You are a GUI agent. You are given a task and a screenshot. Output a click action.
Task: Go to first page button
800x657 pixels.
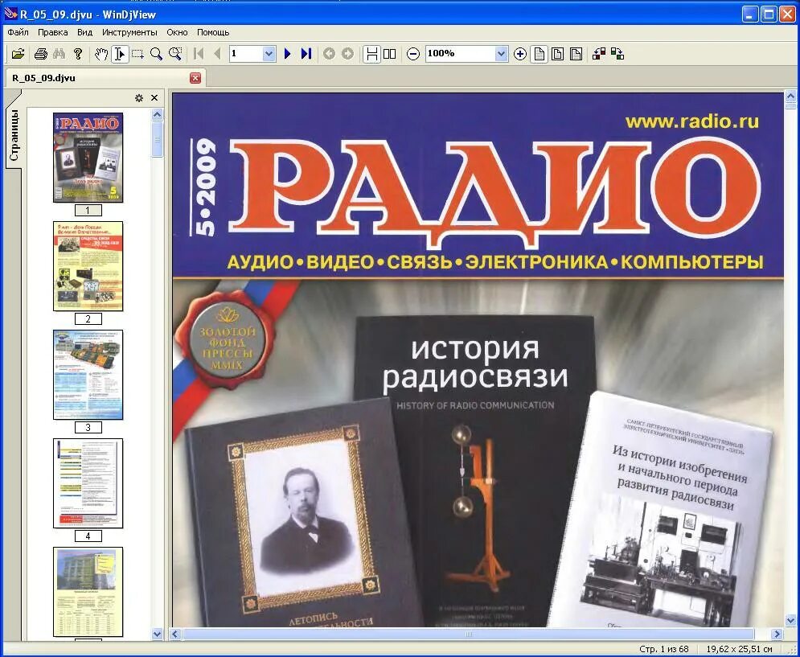(x=199, y=54)
